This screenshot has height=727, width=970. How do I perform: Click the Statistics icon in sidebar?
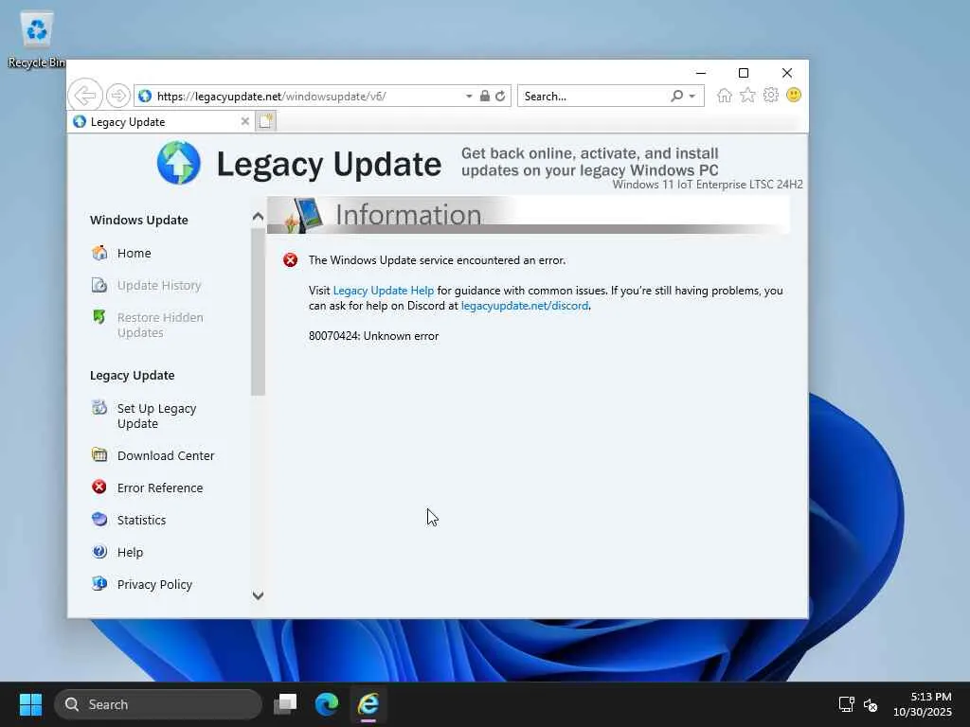coord(99,520)
